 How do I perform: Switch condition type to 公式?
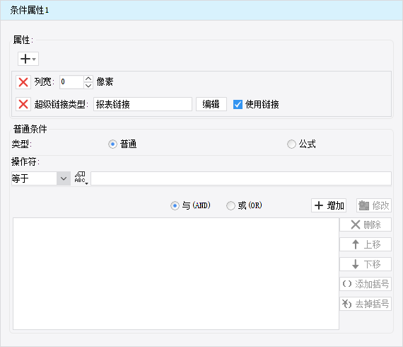click(291, 144)
